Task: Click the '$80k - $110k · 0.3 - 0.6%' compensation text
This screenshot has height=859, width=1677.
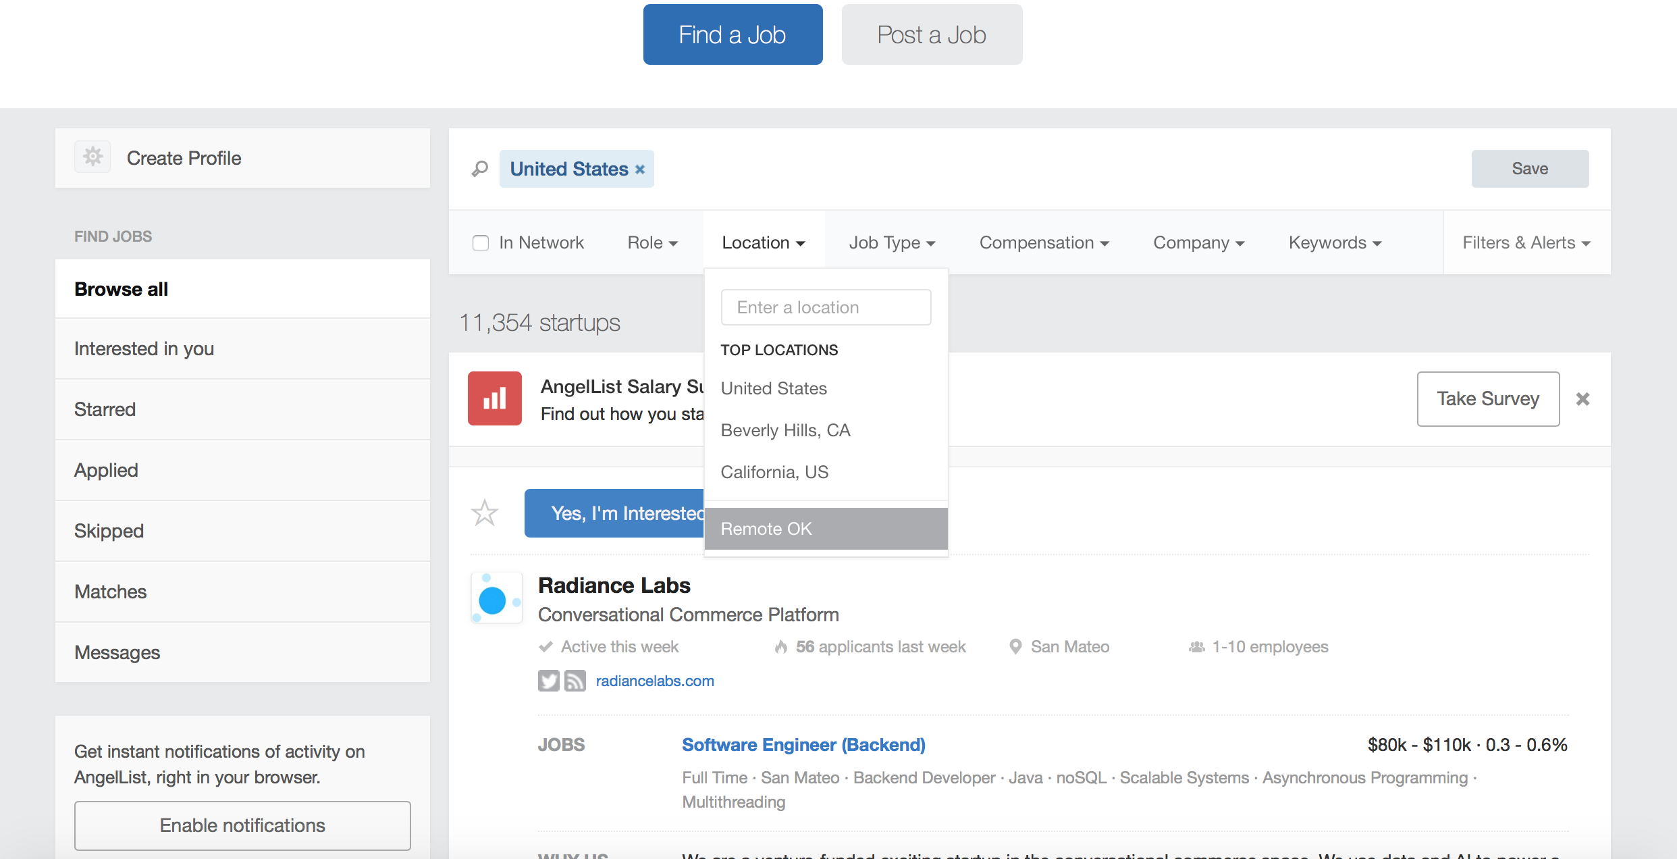Action: click(1468, 744)
